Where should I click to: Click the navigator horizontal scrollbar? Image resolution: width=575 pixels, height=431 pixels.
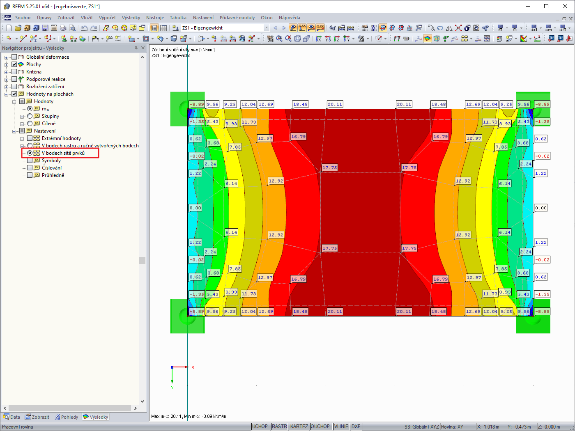coord(70,408)
